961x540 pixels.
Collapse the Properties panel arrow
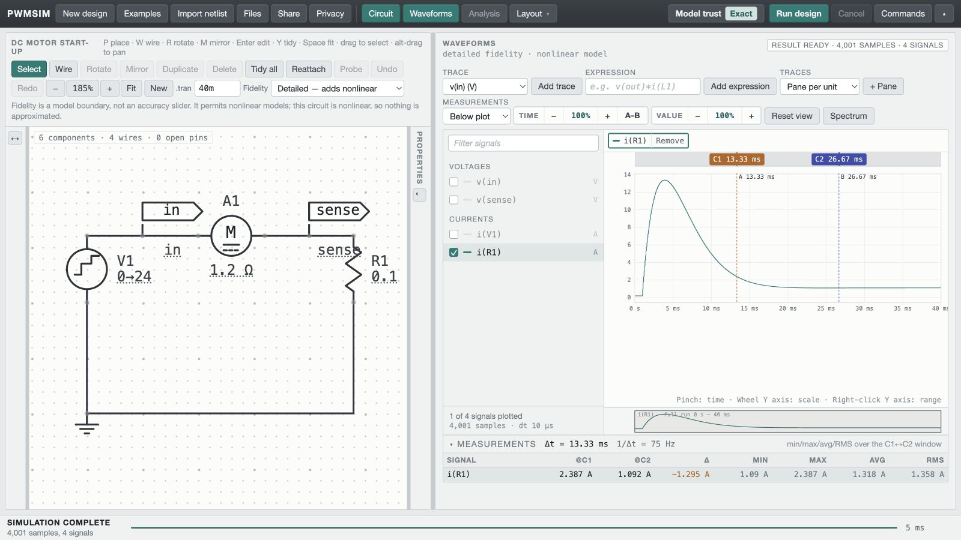419,194
